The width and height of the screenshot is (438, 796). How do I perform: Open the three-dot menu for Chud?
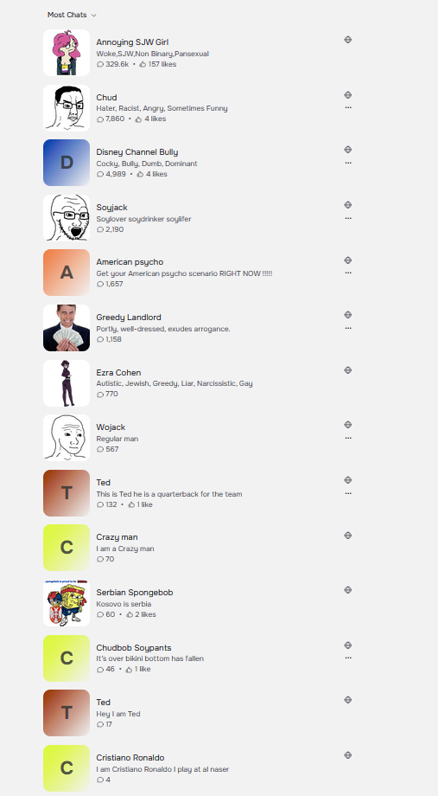(348, 107)
